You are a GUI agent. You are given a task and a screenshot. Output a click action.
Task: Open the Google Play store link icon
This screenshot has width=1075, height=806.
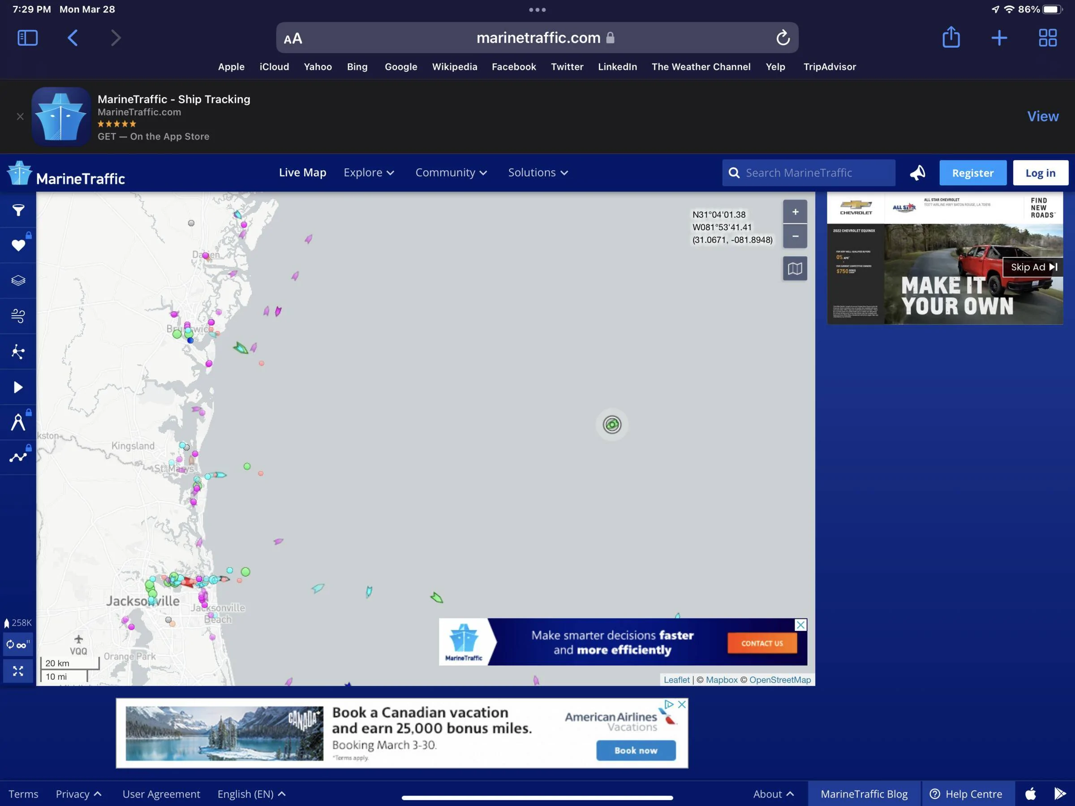click(1059, 794)
